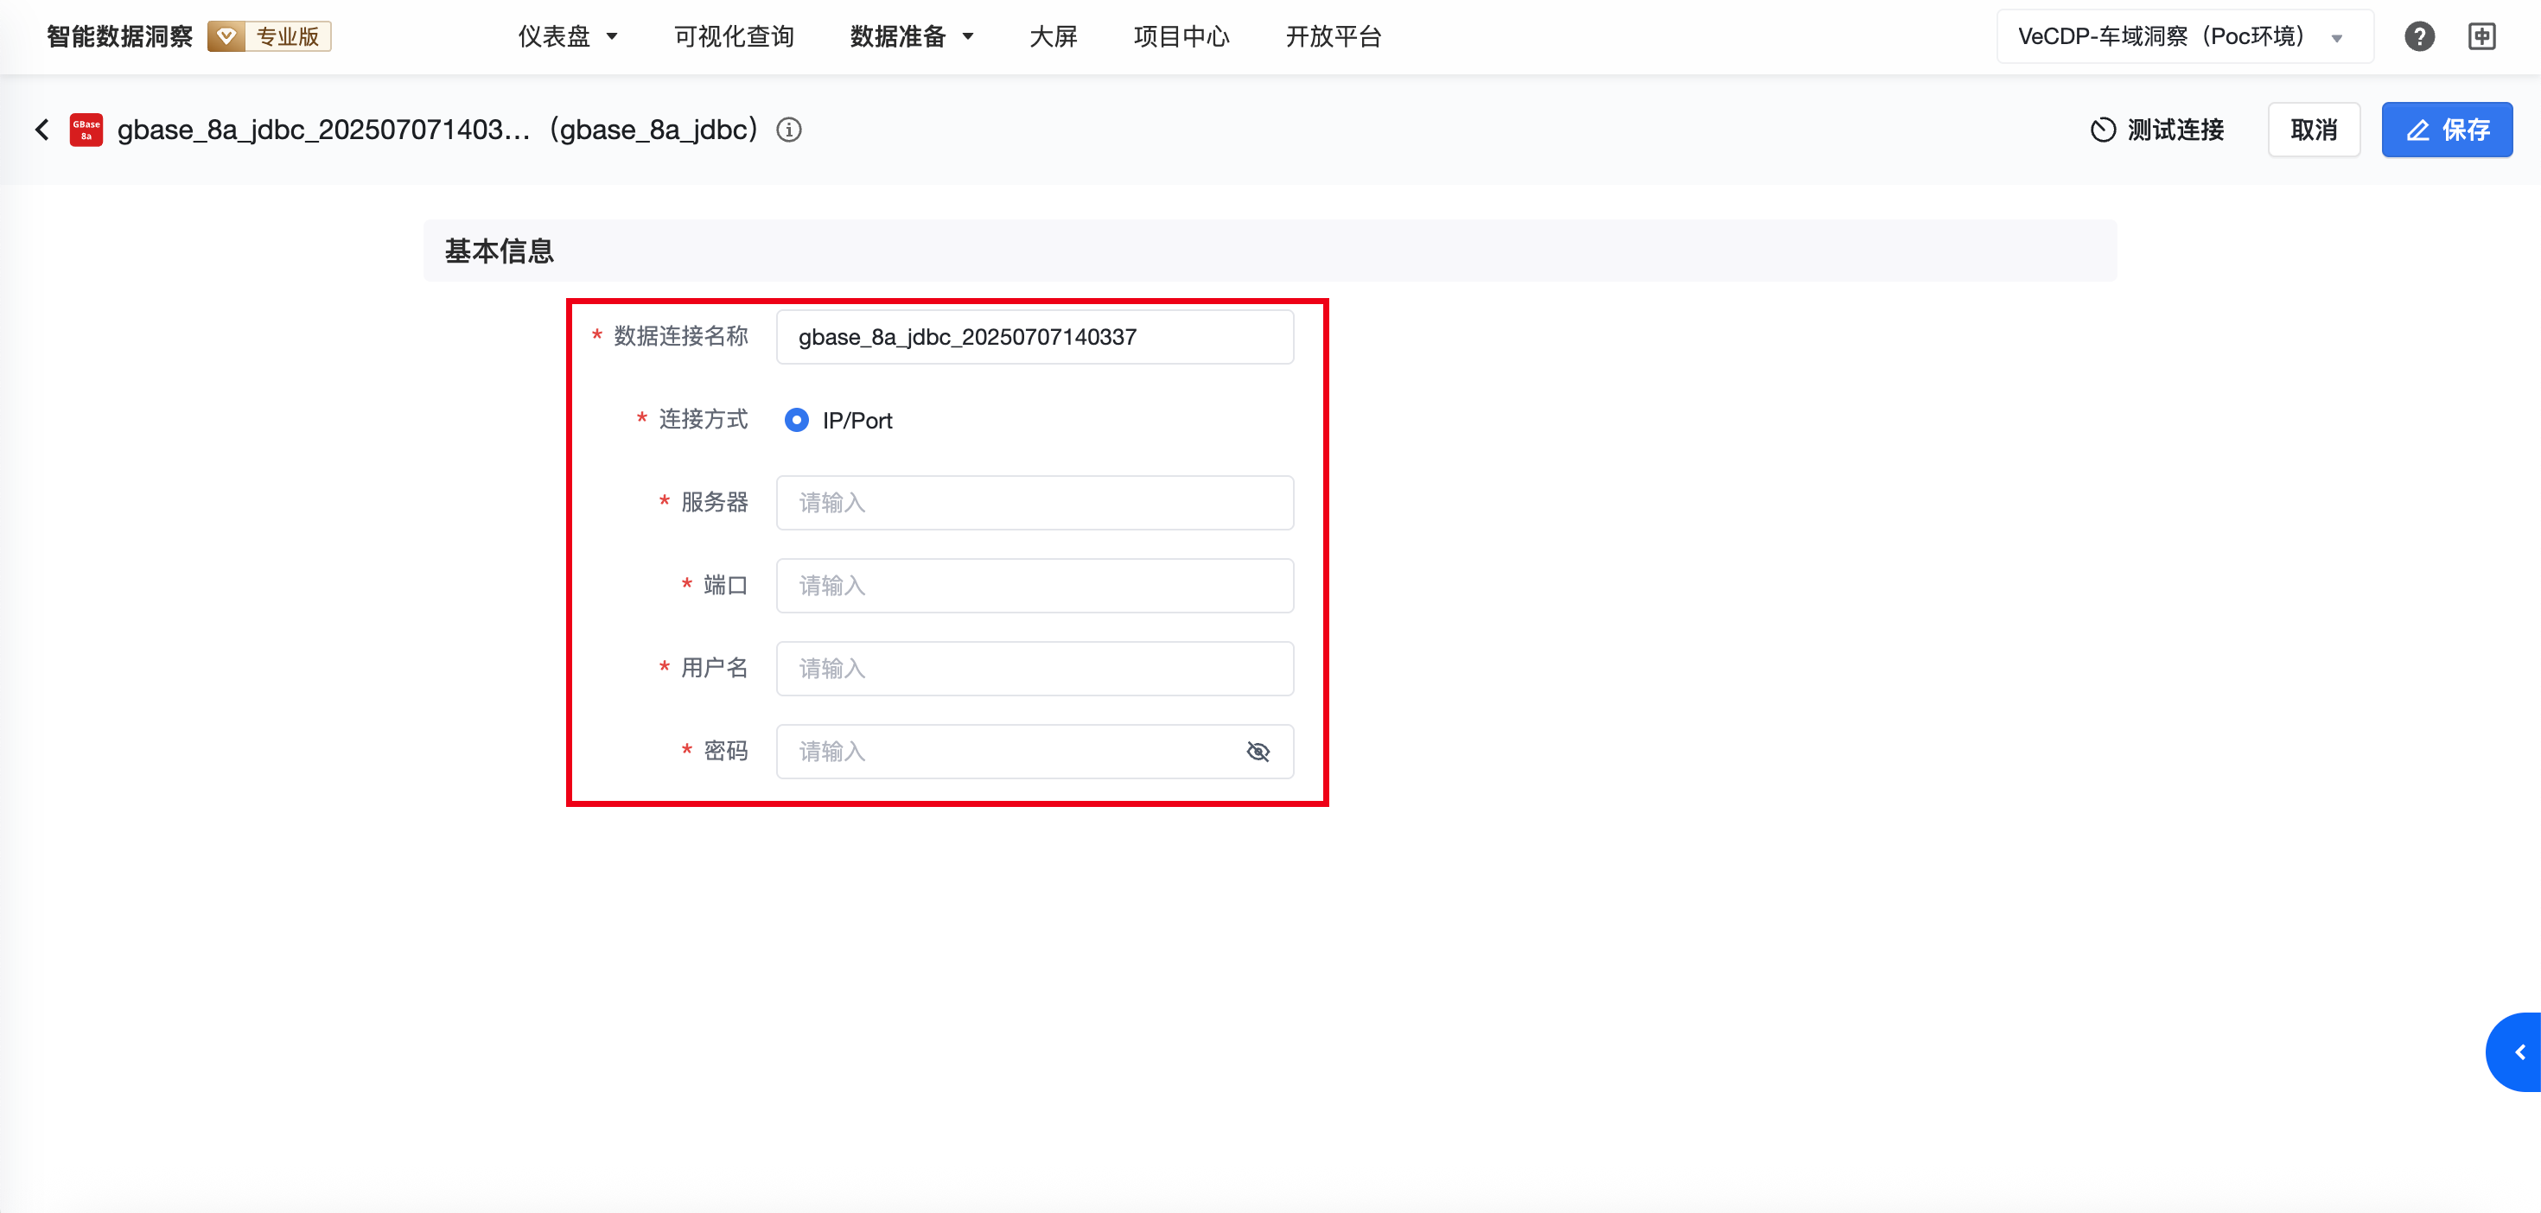Click the GBase 8a red logo icon
This screenshot has height=1213, width=2541.
[x=86, y=130]
